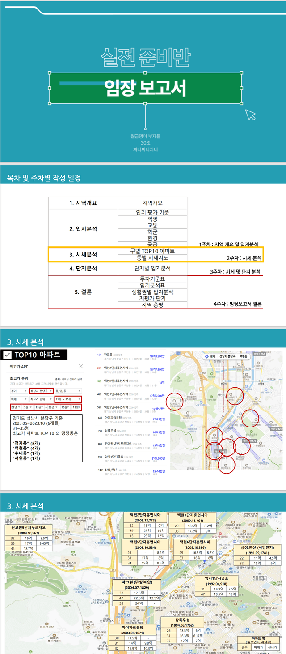The image size is (286, 654).
Task: Click the 백현7단지휴먼시아 price box header
Action: [193, 517]
